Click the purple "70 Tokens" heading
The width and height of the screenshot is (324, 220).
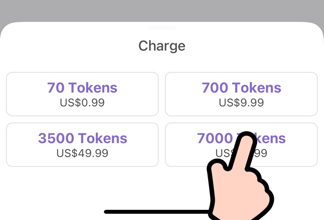(x=82, y=88)
